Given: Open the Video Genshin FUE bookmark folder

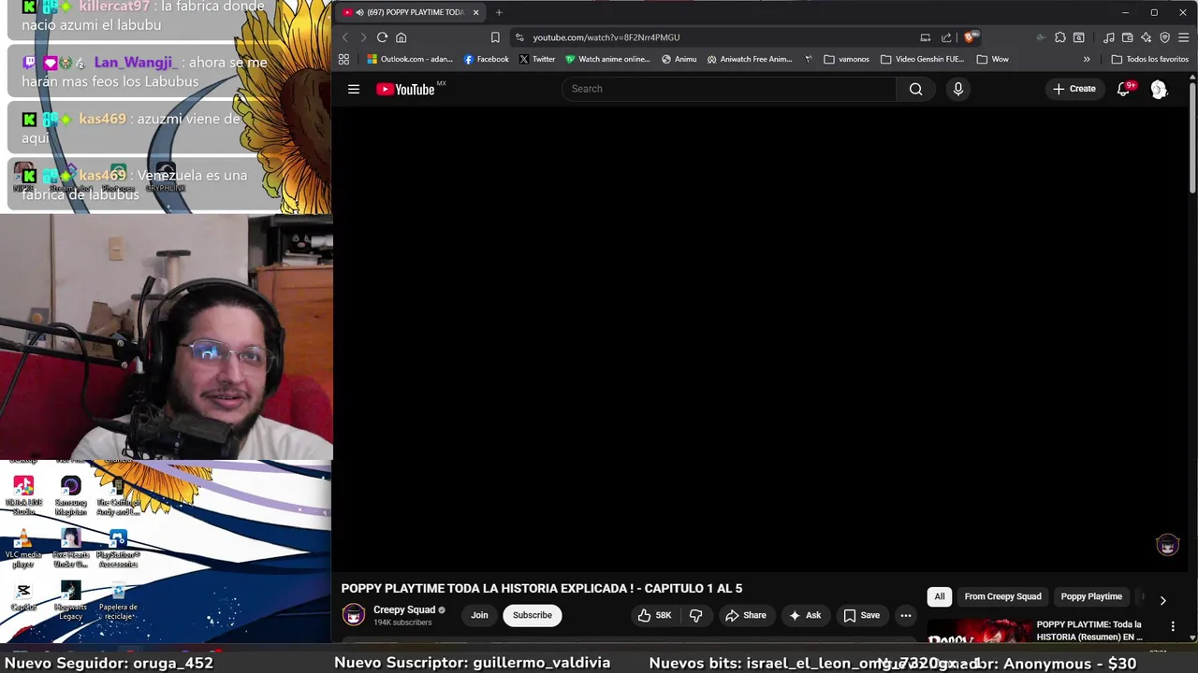Looking at the screenshot, I should click(x=922, y=59).
